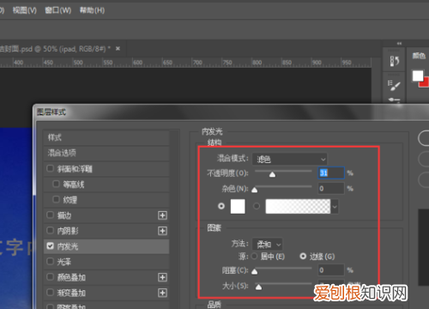The height and width of the screenshot is (309, 429).
Task: Select the 边缘(G) source radio button
Action: click(303, 257)
